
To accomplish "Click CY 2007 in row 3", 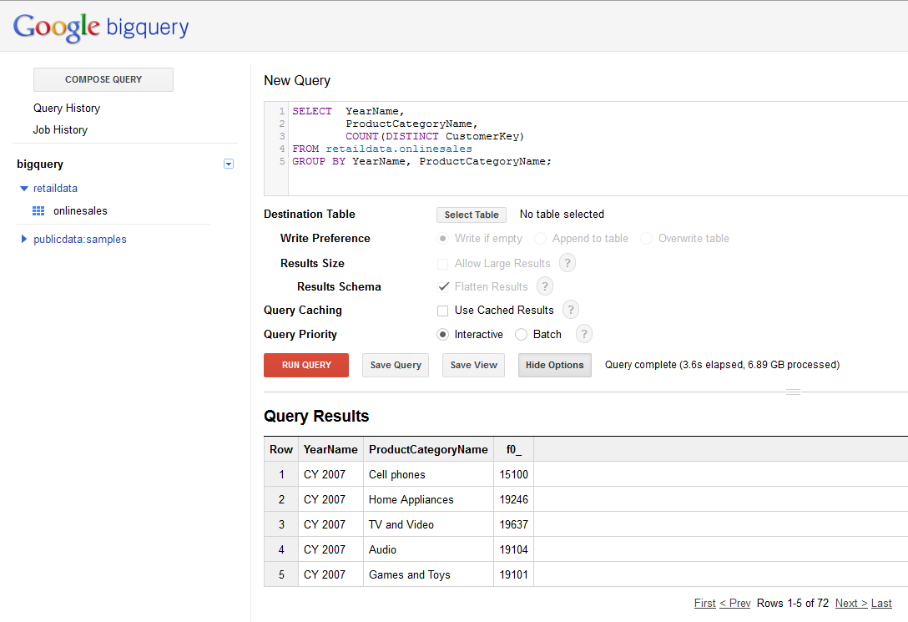I will 325,524.
